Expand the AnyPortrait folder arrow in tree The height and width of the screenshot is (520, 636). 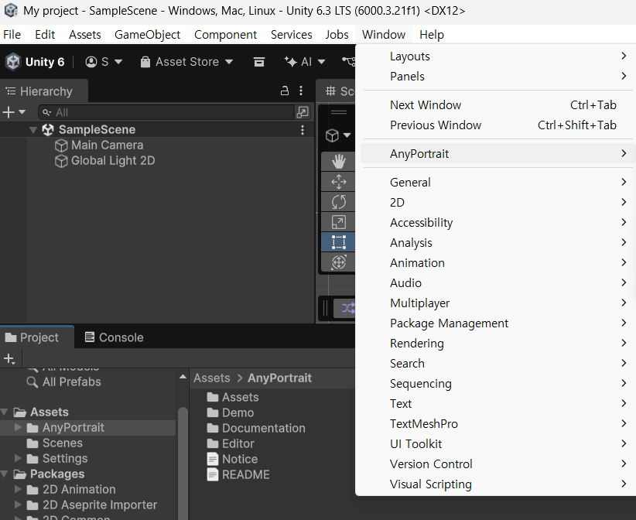18,427
